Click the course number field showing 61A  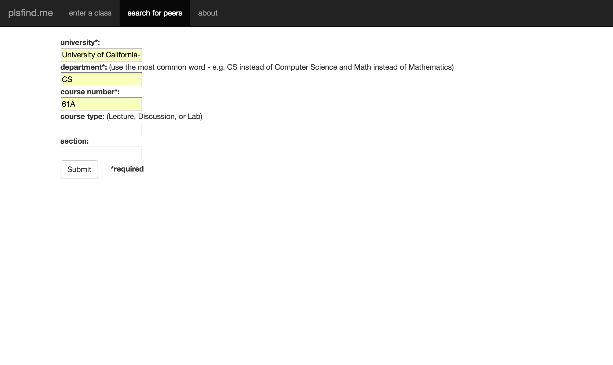pyautogui.click(x=101, y=104)
